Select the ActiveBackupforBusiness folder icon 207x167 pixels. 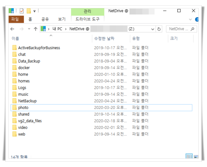pyautogui.click(x=15, y=48)
